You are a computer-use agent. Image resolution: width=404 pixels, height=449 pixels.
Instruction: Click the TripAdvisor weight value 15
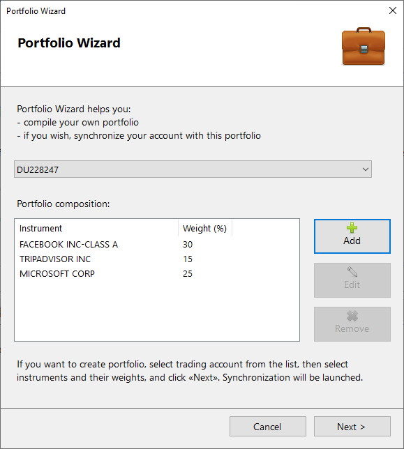(188, 259)
